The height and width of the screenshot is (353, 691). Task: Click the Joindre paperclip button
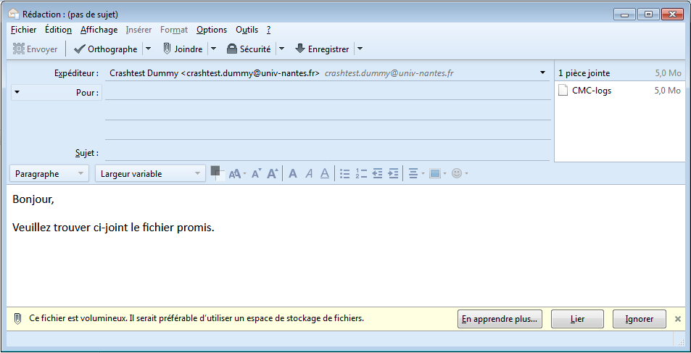(182, 49)
